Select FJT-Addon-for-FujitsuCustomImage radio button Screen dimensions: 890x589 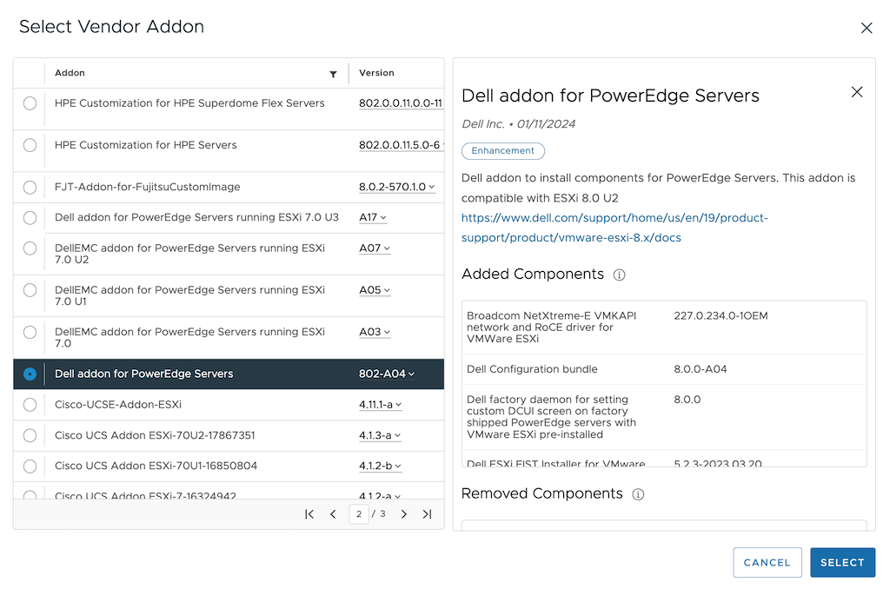[x=30, y=187]
